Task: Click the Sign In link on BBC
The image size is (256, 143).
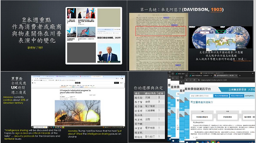Action: coord(121,83)
